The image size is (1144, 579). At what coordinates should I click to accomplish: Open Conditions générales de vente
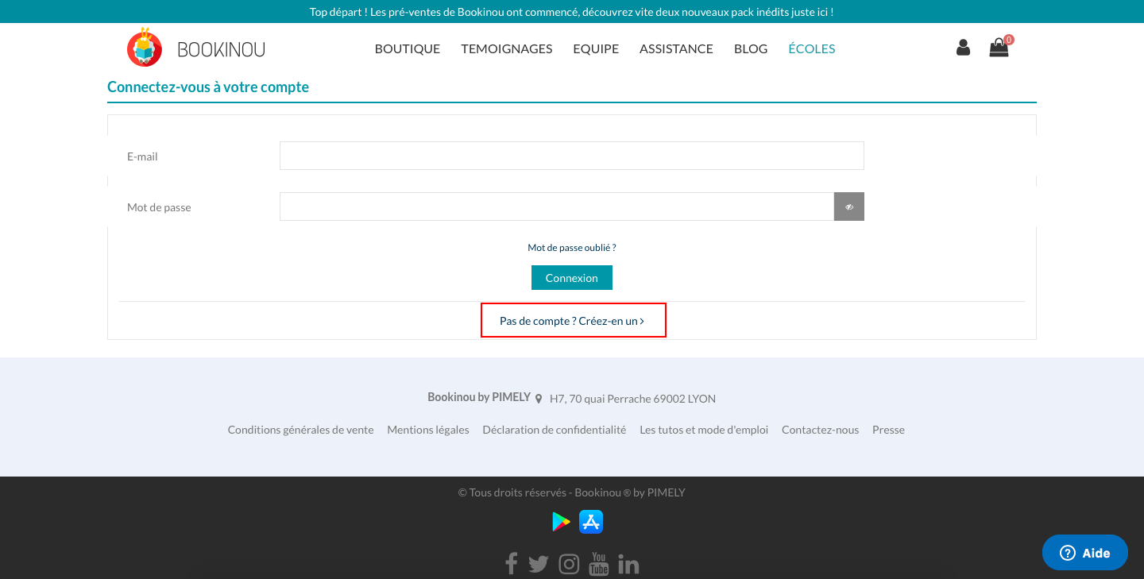[x=300, y=430]
